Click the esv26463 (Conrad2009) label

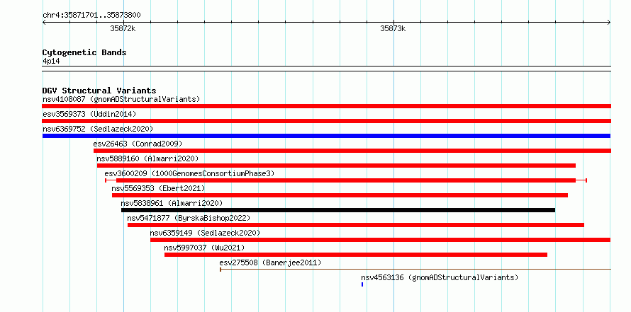tap(138, 144)
